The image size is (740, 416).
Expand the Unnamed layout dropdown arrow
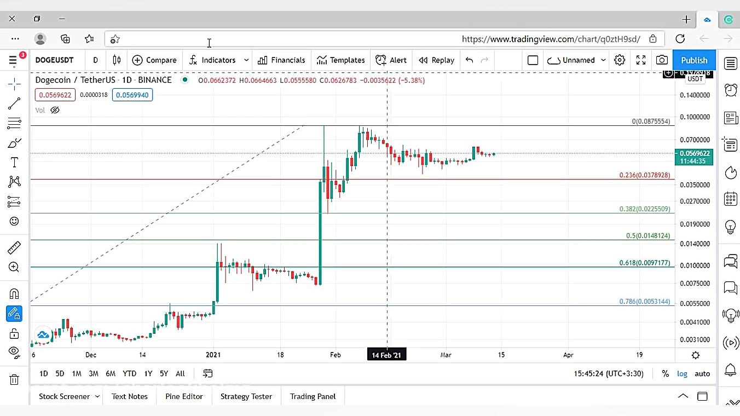pyautogui.click(x=603, y=60)
